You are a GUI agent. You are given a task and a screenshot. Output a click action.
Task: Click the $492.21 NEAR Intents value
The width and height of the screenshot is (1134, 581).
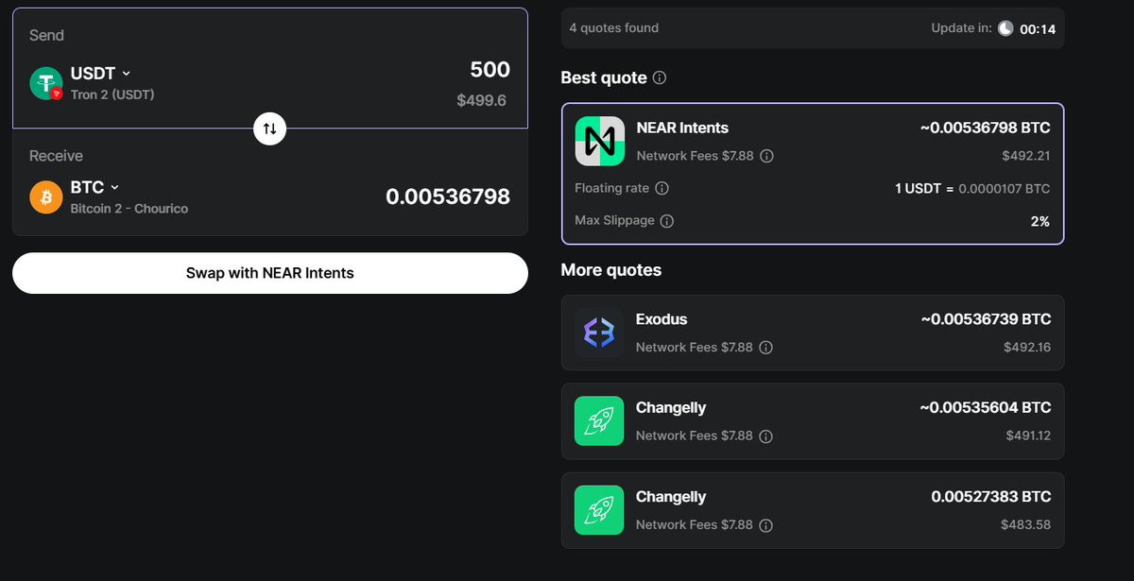[x=1026, y=156]
